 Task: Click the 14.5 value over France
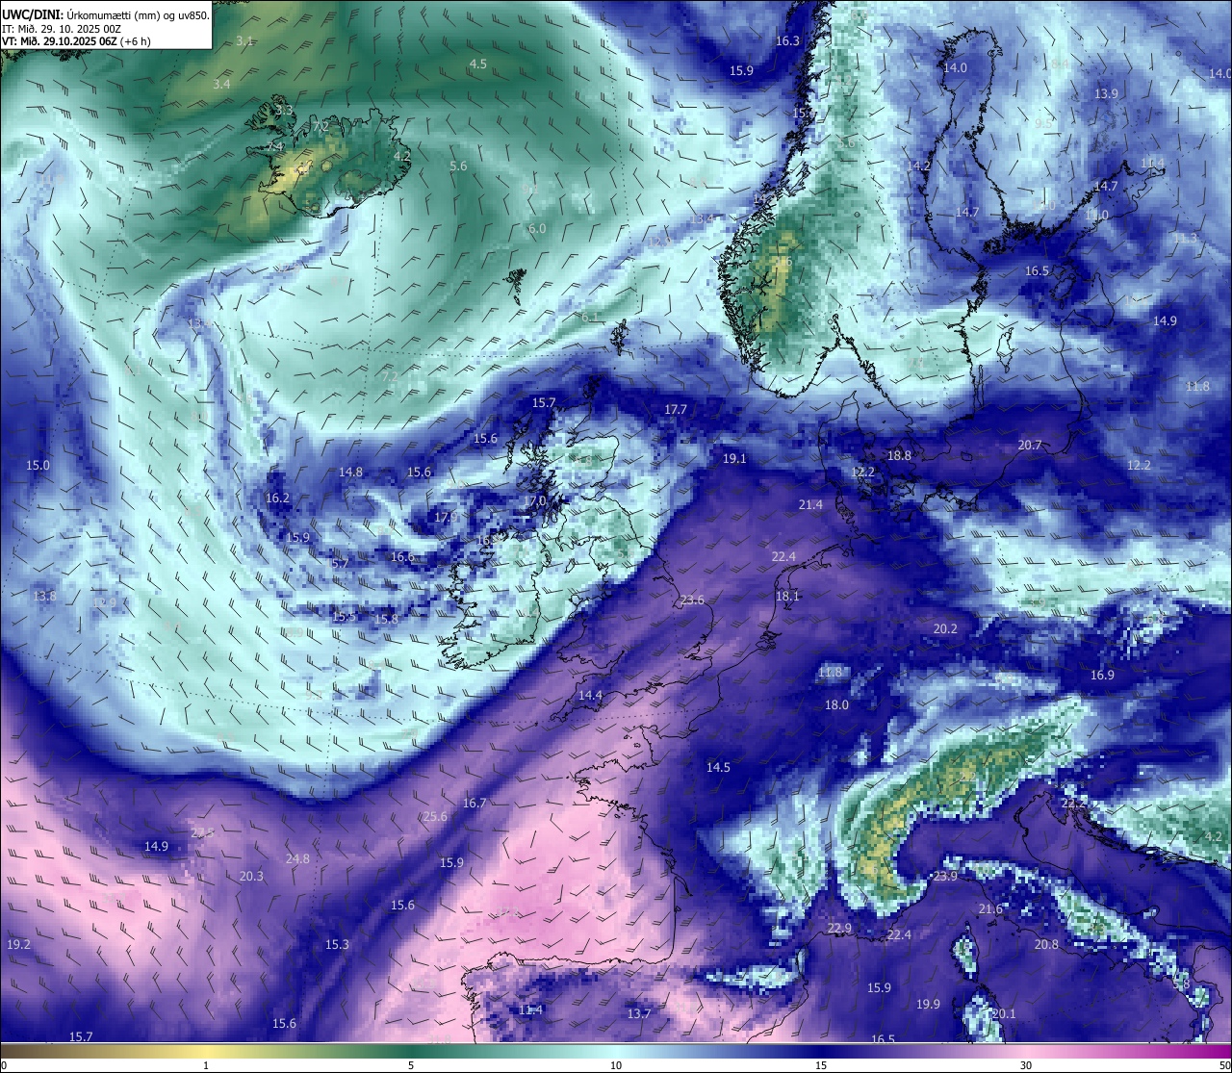click(718, 768)
